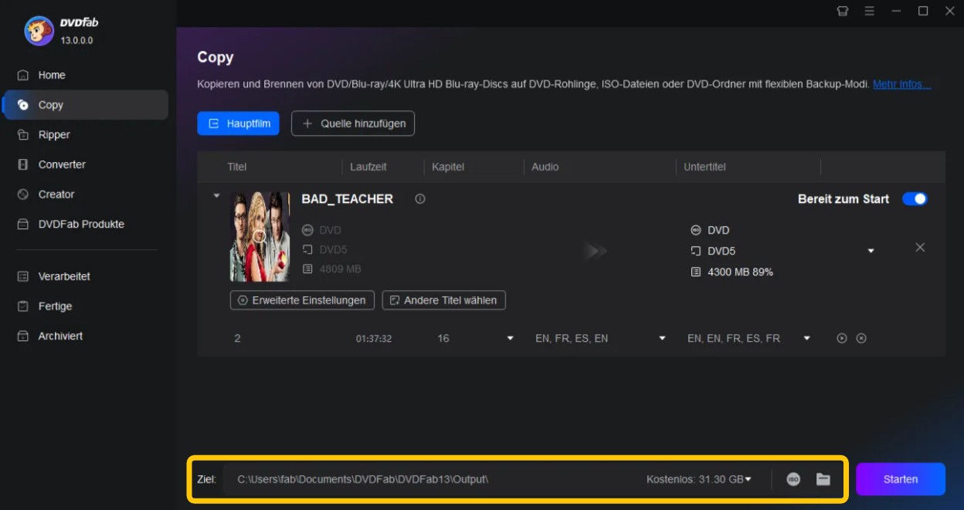The image size is (964, 510).
Task: Click the Untertitel column header
Action: (704, 167)
